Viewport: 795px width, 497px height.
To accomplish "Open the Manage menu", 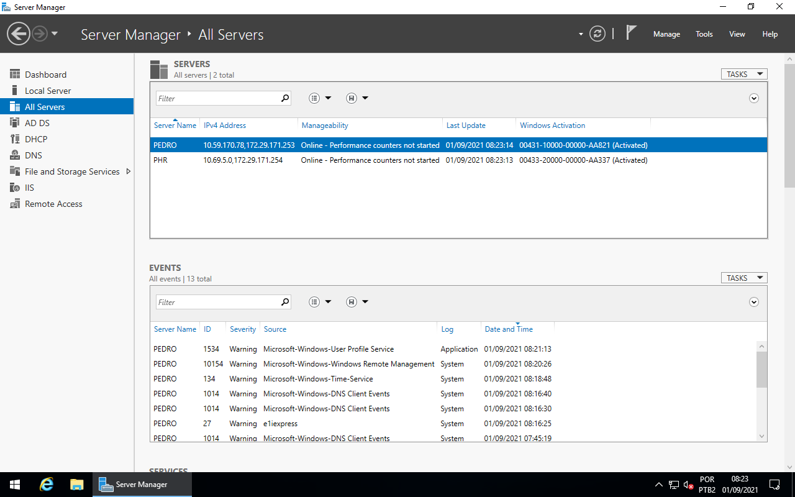I will click(666, 34).
